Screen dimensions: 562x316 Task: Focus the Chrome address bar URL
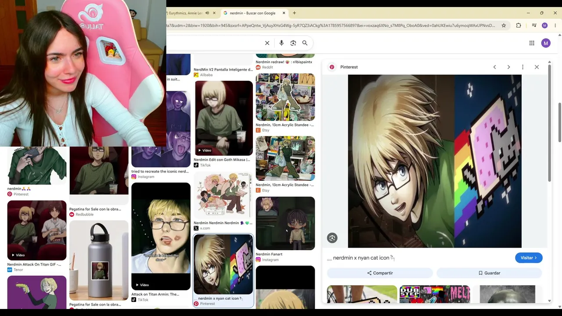pos(330,25)
